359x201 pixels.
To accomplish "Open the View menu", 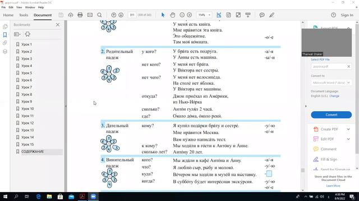I will click(x=19, y=7).
